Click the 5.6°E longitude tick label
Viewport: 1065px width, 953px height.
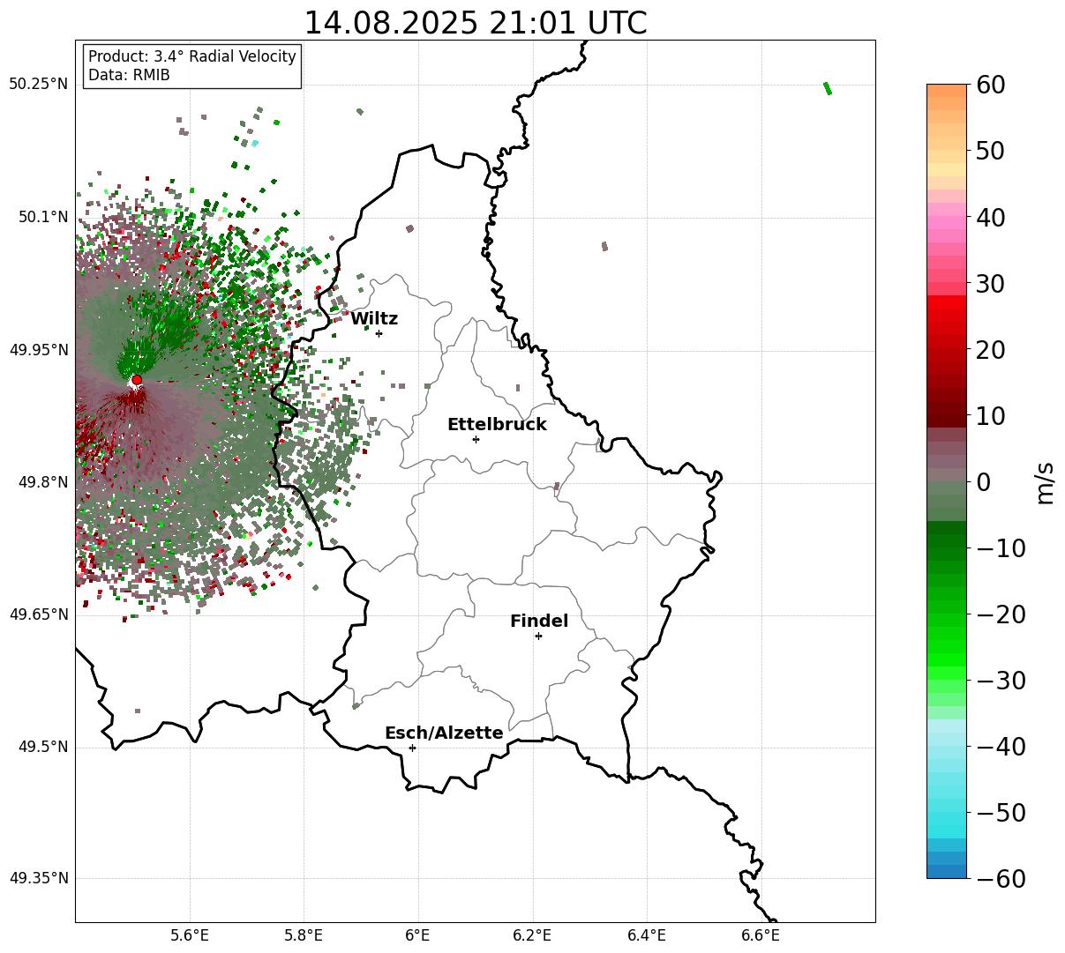pos(190,934)
